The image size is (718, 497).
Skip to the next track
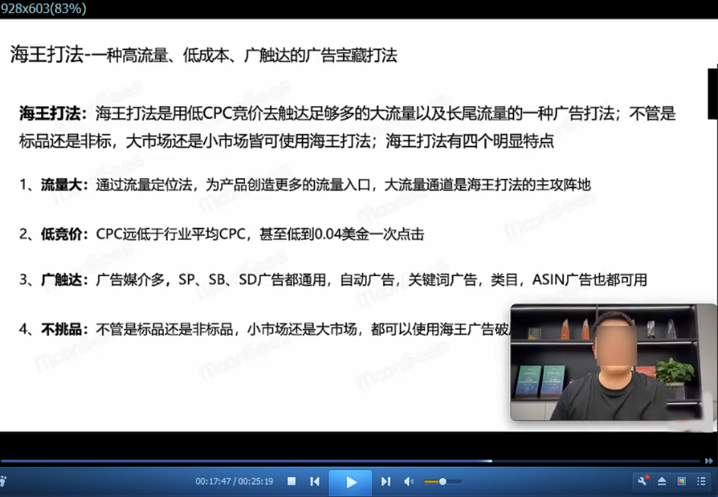click(385, 481)
